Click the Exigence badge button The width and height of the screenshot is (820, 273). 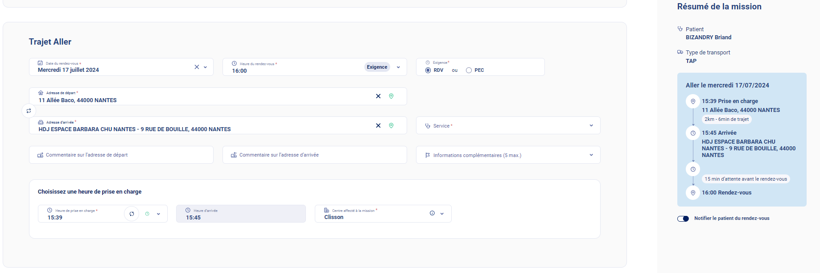pyautogui.click(x=377, y=67)
